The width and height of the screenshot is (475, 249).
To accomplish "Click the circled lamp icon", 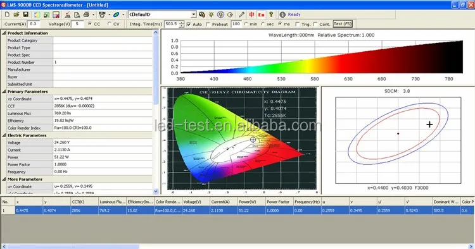I will click(220, 15).
